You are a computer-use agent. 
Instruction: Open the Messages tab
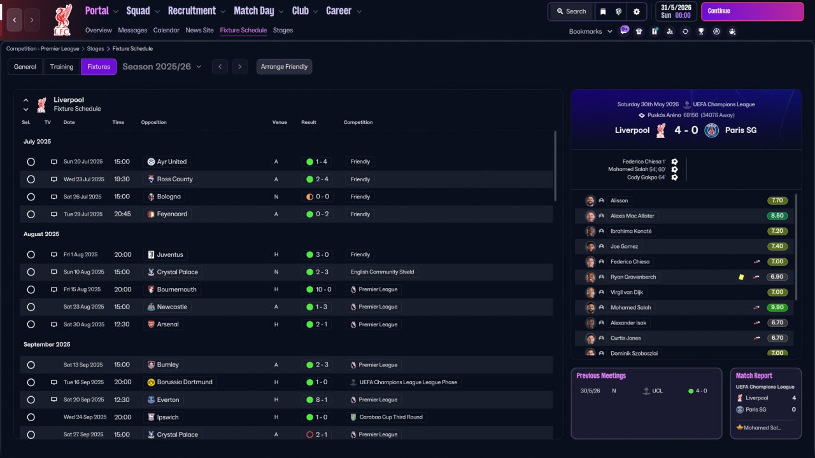pos(132,30)
